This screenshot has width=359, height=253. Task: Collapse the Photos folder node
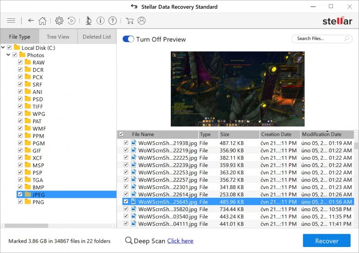tap(9, 55)
